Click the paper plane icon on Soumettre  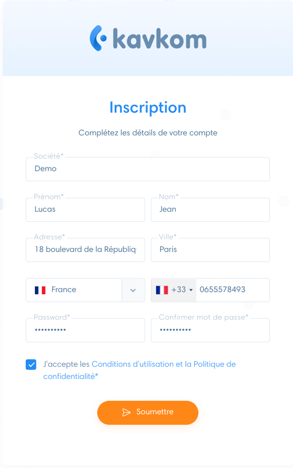[x=127, y=412]
